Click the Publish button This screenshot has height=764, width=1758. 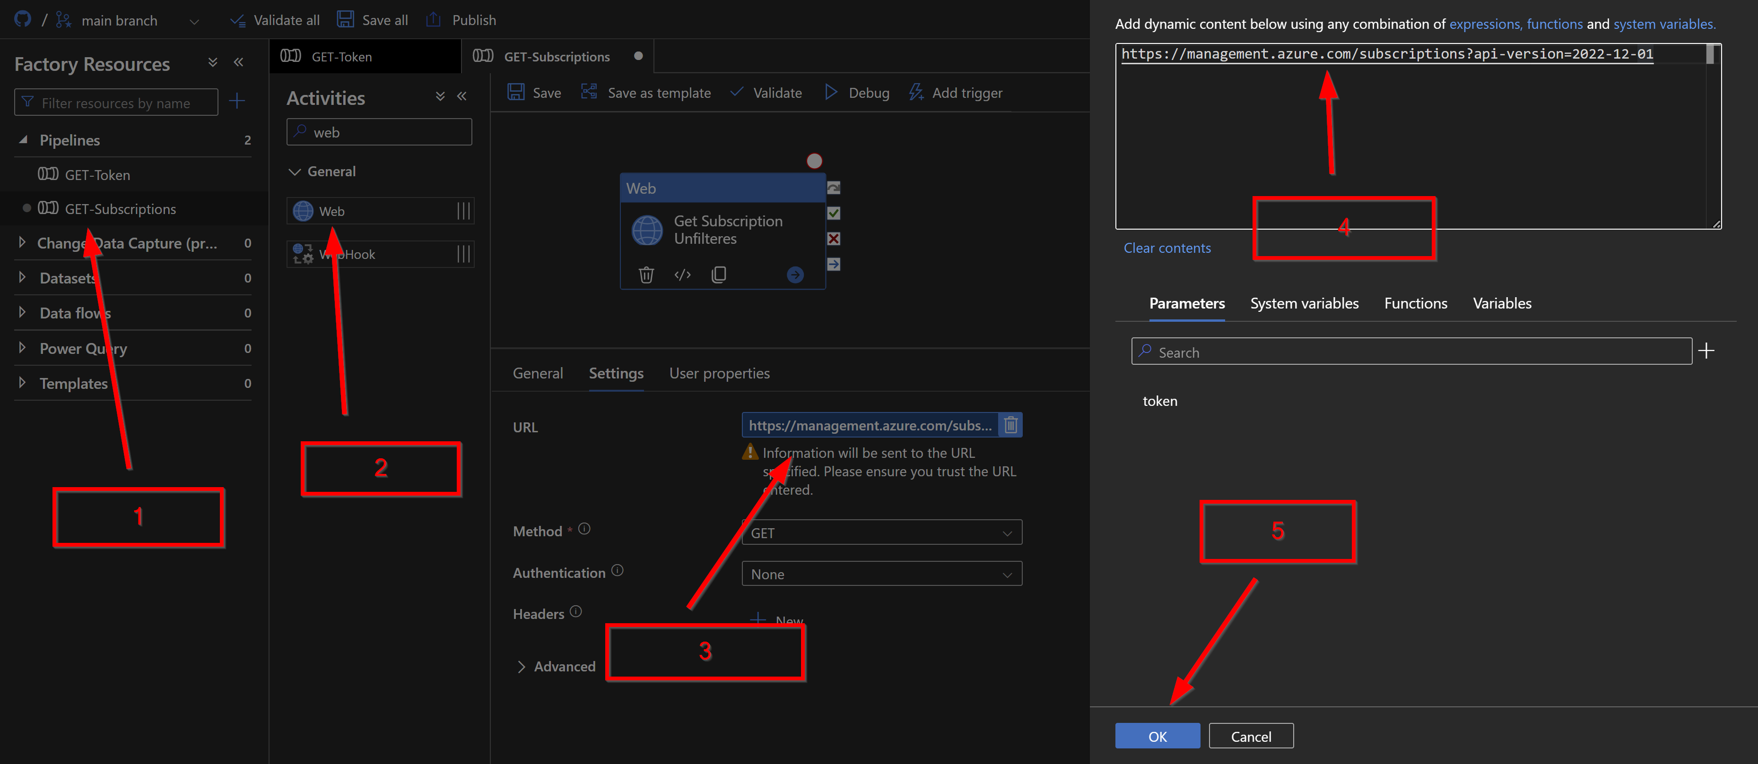(461, 20)
